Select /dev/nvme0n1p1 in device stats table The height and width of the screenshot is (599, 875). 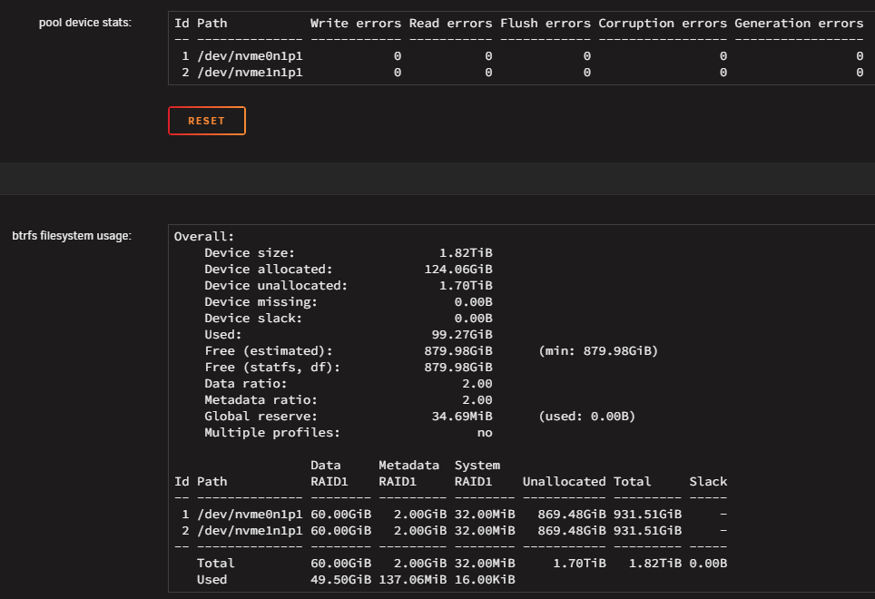pos(250,55)
